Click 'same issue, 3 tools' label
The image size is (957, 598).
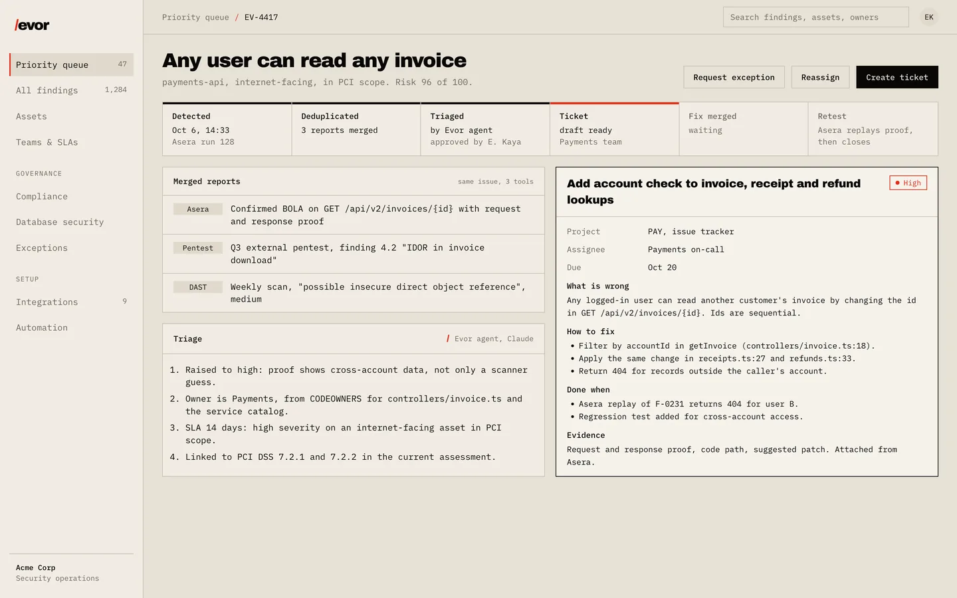(x=495, y=181)
